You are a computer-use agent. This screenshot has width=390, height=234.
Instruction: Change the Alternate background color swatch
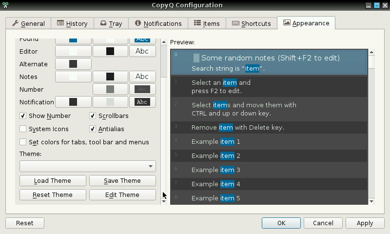pos(73,64)
